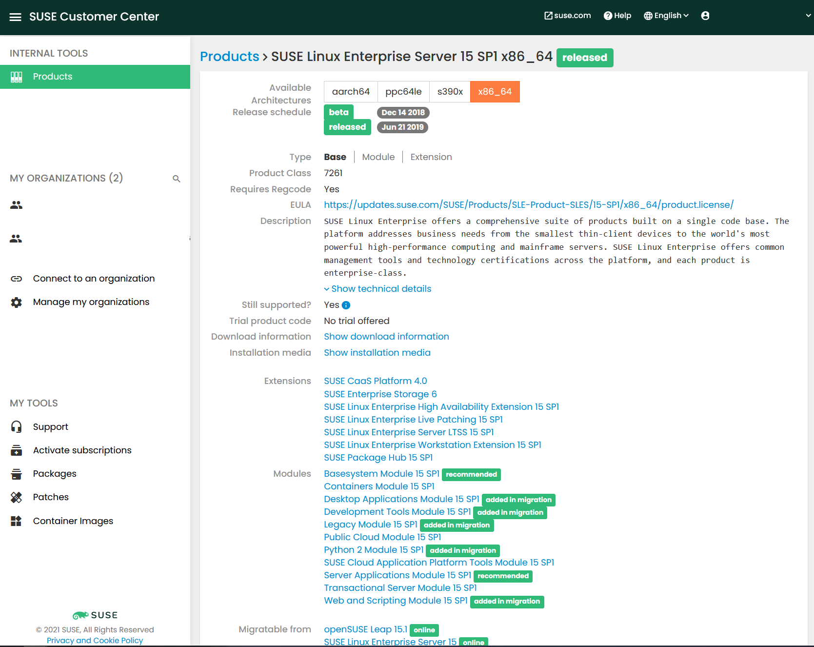The image size is (814, 647).
Task: Select the aarch64 architecture
Action: coord(350,92)
